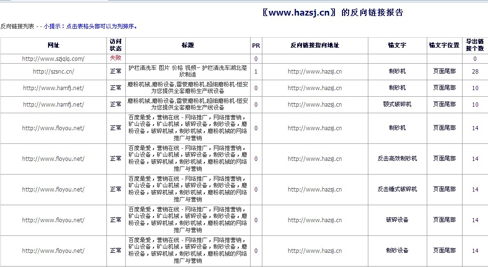Select the 反击高效制砂机 anchor text cell
The image size is (488, 267).
pyautogui.click(x=397, y=159)
